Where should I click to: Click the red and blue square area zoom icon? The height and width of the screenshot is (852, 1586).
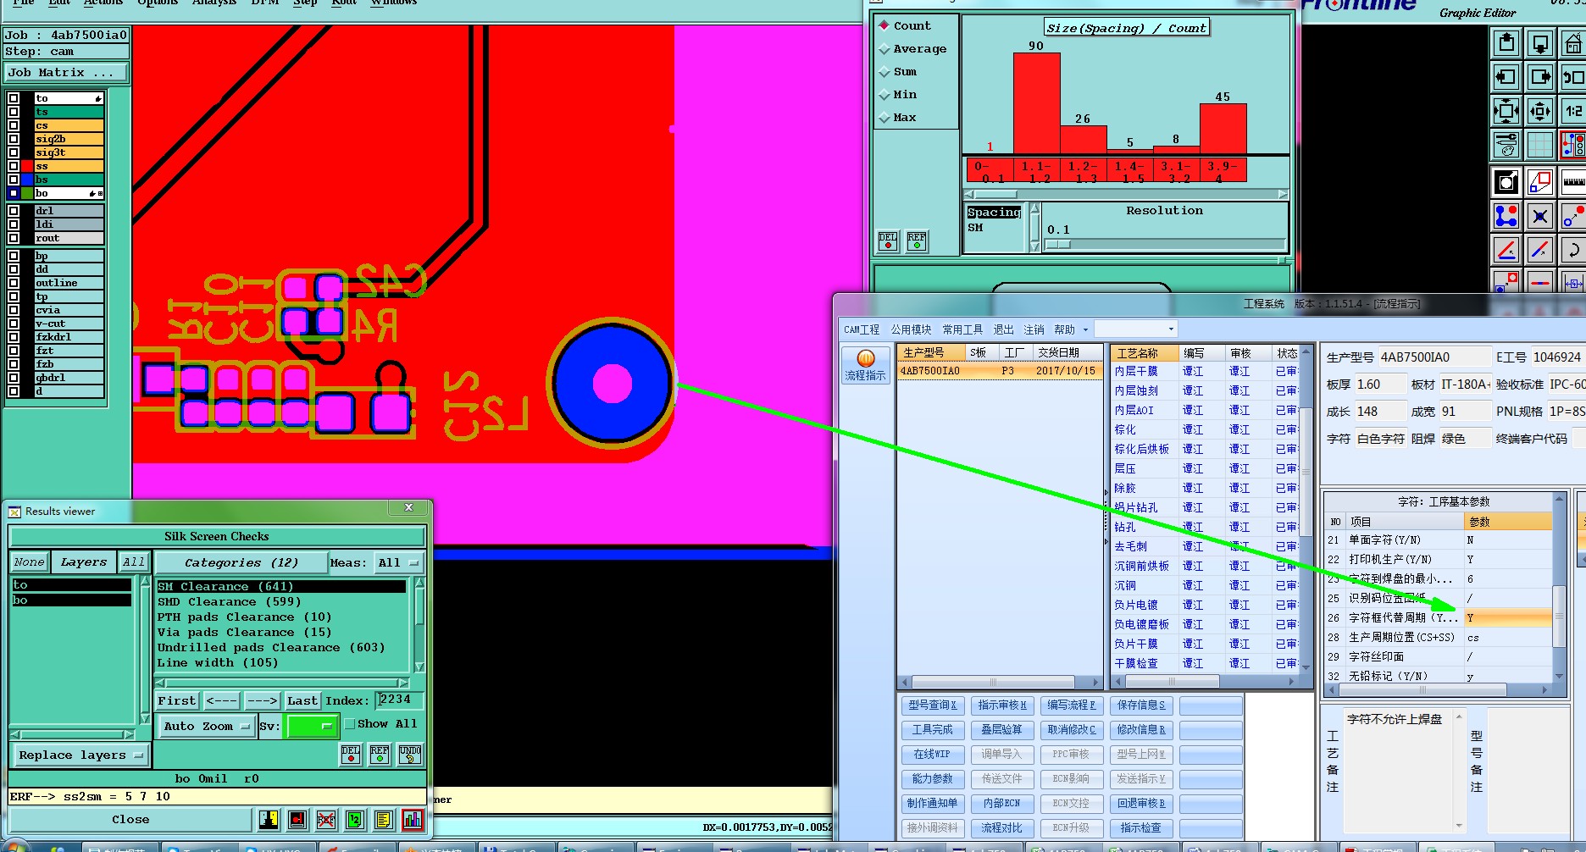[1540, 182]
